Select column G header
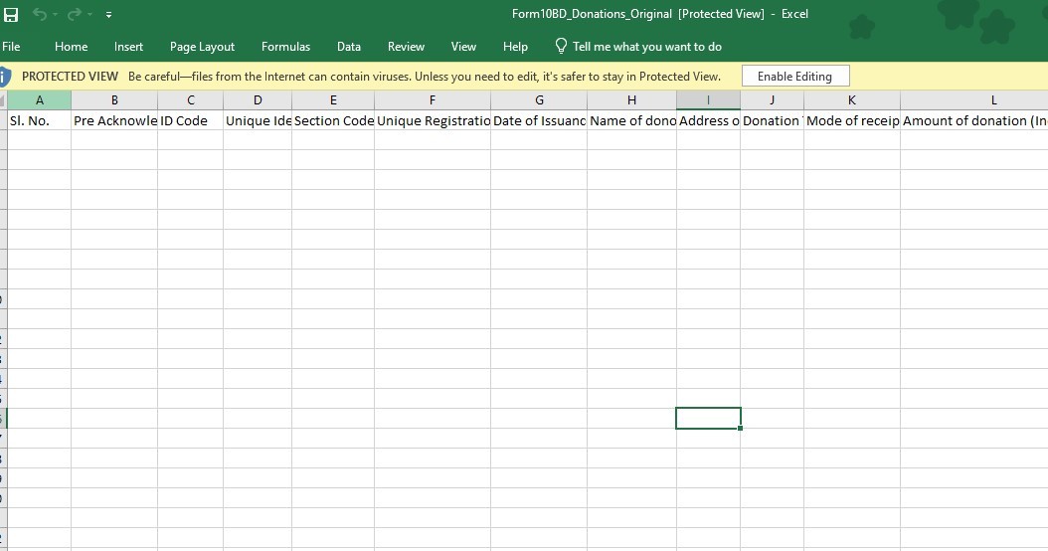This screenshot has width=1048, height=551. pos(539,100)
